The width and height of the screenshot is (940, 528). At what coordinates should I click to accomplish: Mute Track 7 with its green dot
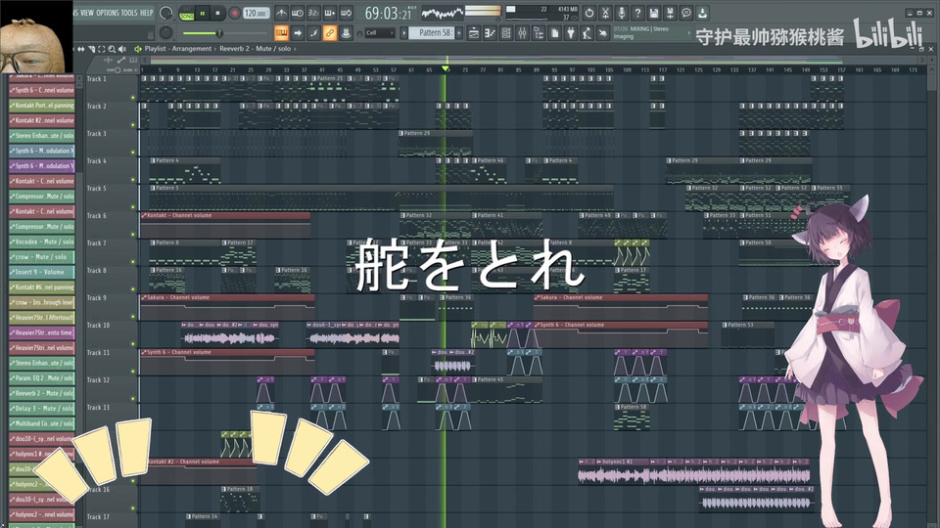pyautogui.click(x=133, y=262)
